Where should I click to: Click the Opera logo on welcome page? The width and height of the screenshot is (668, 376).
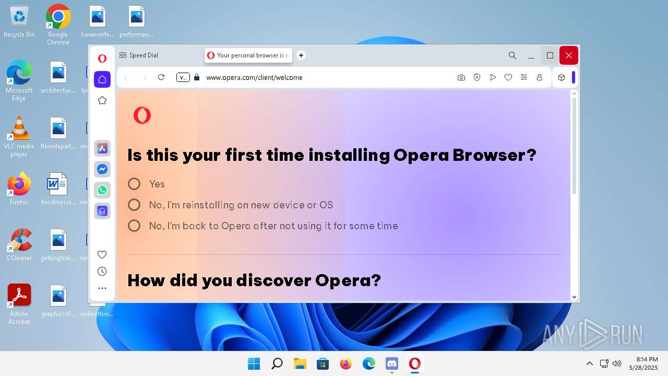[x=142, y=115]
